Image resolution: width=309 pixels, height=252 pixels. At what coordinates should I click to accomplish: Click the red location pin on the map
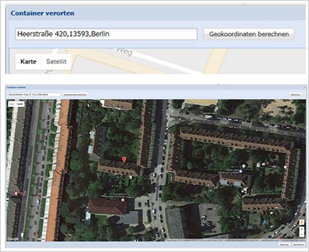124,159
